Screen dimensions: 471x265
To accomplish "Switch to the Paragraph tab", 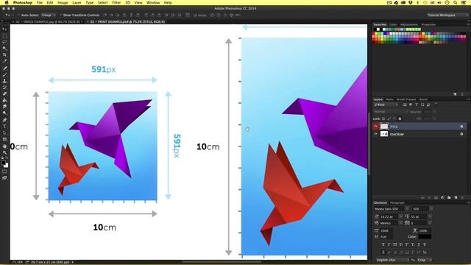I will 397,203.
